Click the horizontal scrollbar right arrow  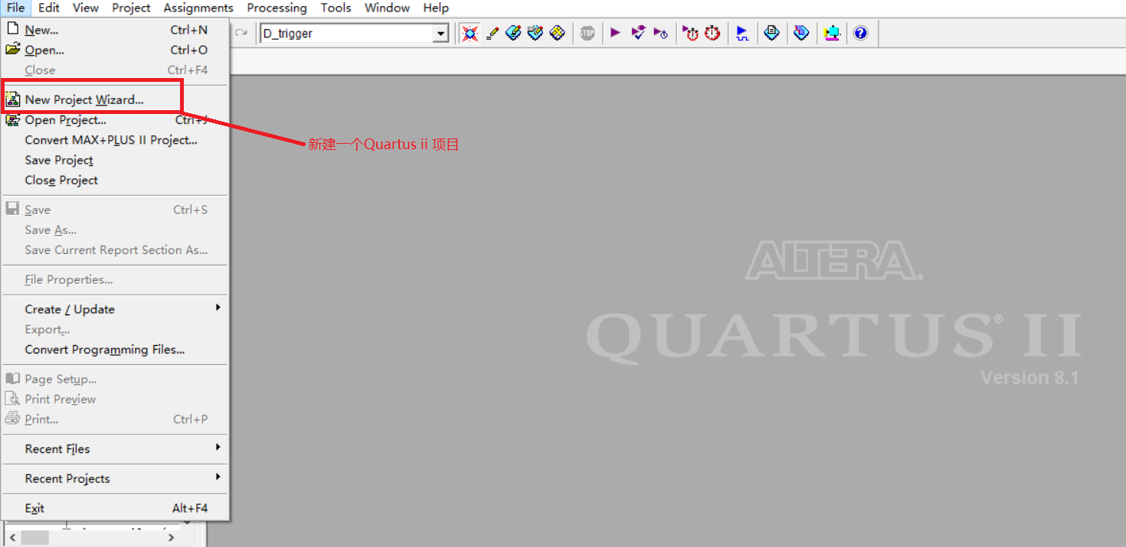(x=172, y=537)
